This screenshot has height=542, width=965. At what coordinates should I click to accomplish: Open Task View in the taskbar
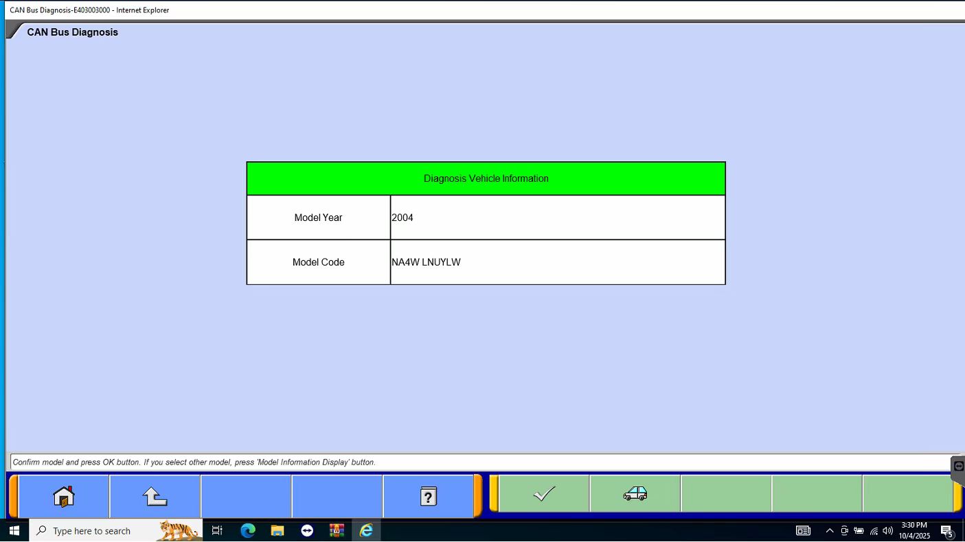point(217,530)
